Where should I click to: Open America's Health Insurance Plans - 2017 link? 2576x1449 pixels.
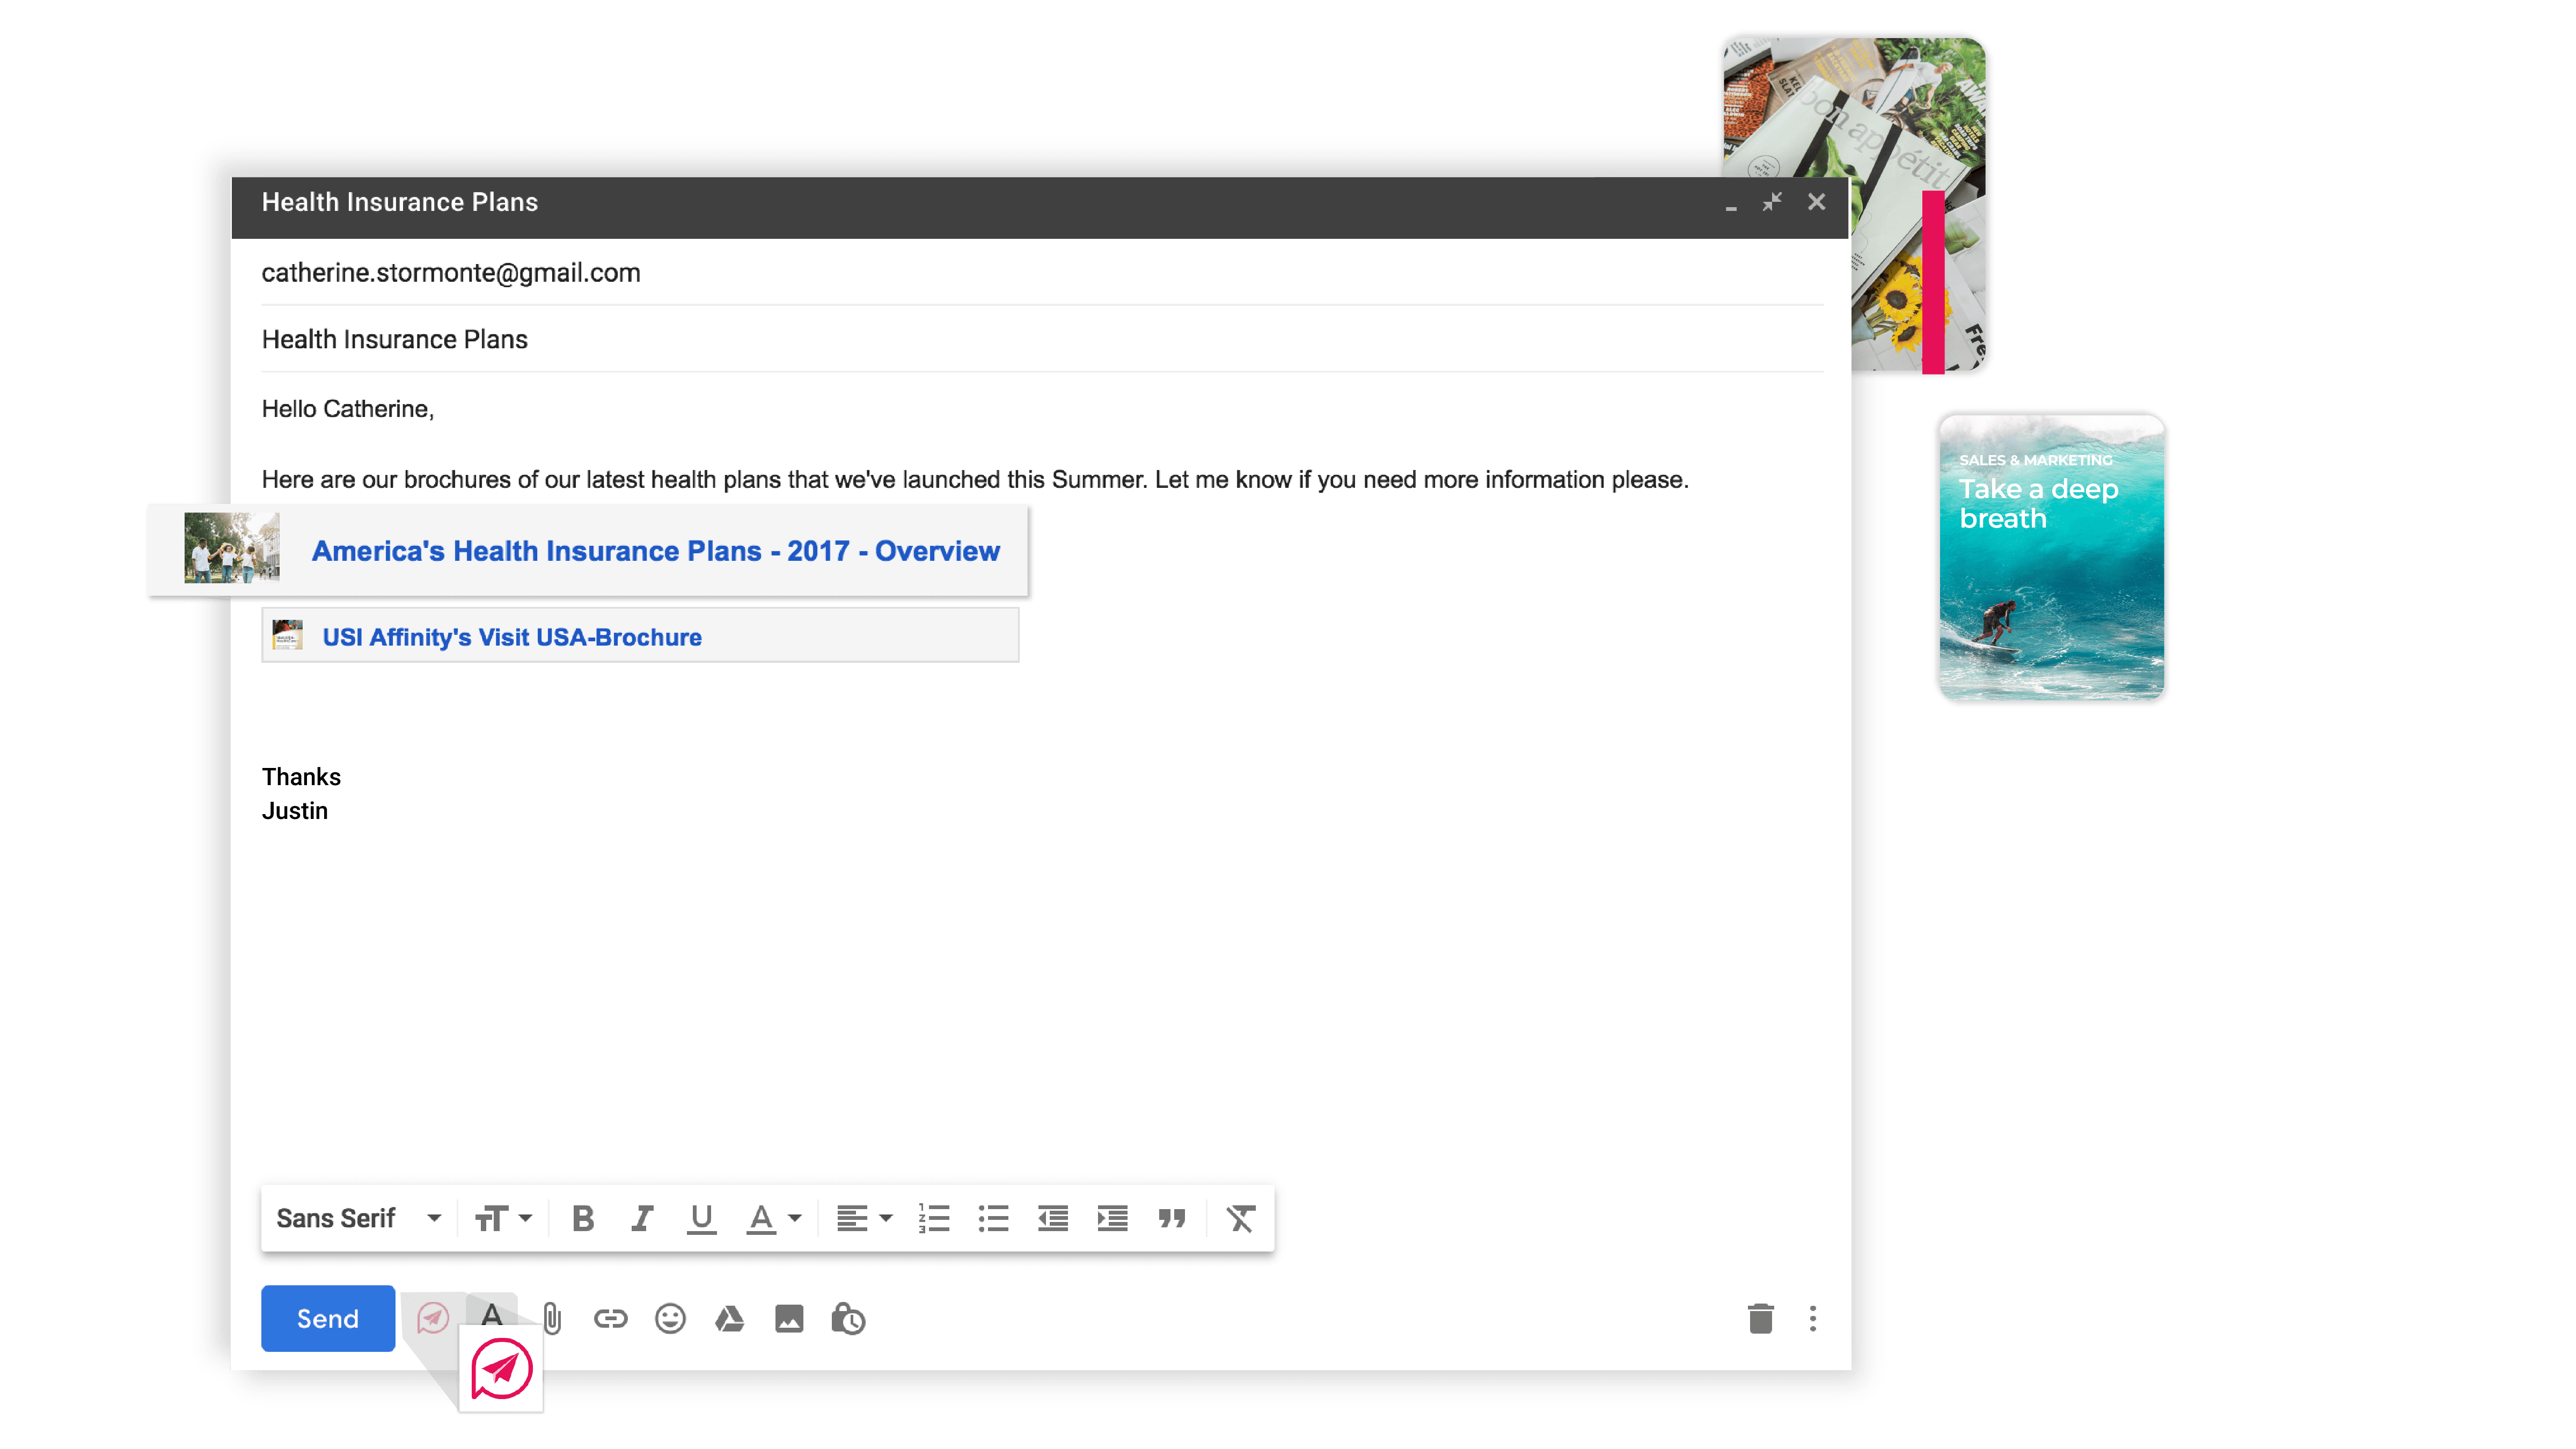coord(655,551)
